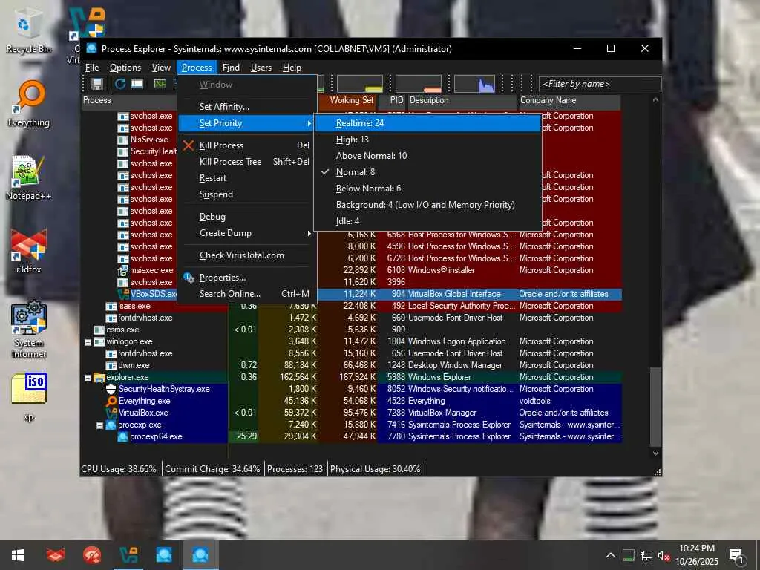This screenshot has height=570, width=760.
Task: Set priority to Background: 4
Action: (427, 205)
